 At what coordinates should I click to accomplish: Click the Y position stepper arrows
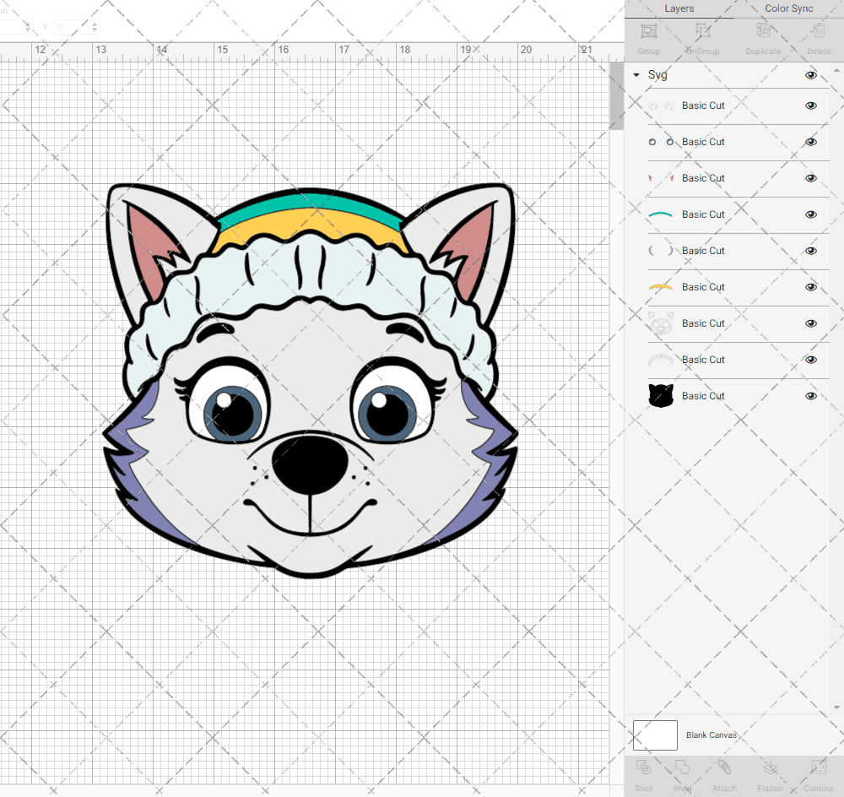coord(95,27)
